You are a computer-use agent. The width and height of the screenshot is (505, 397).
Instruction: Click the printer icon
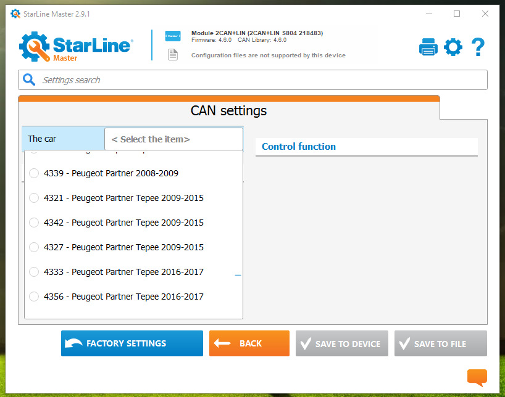[x=428, y=47]
